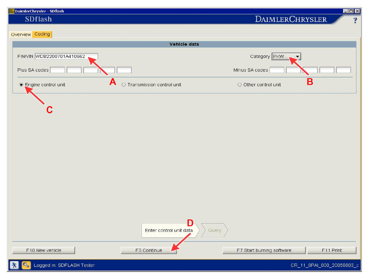Focus the first Minus SA codes field

(277, 70)
